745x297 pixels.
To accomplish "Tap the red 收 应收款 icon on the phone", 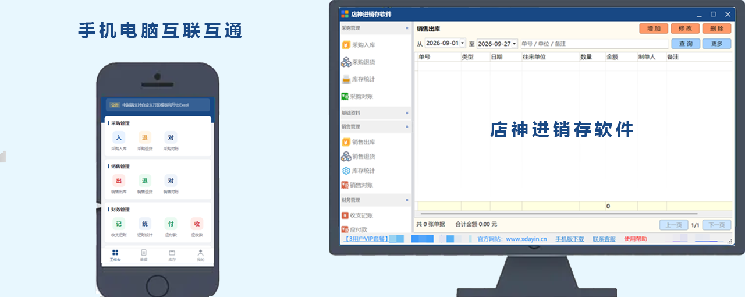I will pos(197,224).
